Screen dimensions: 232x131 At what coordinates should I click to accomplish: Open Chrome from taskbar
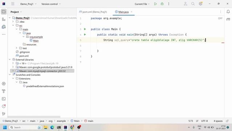click(72, 127)
